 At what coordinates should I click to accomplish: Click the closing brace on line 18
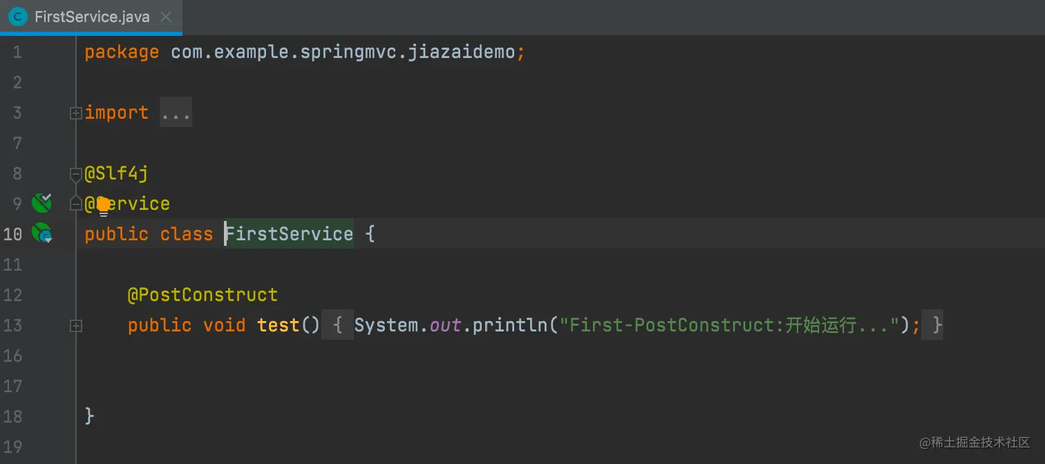[89, 416]
